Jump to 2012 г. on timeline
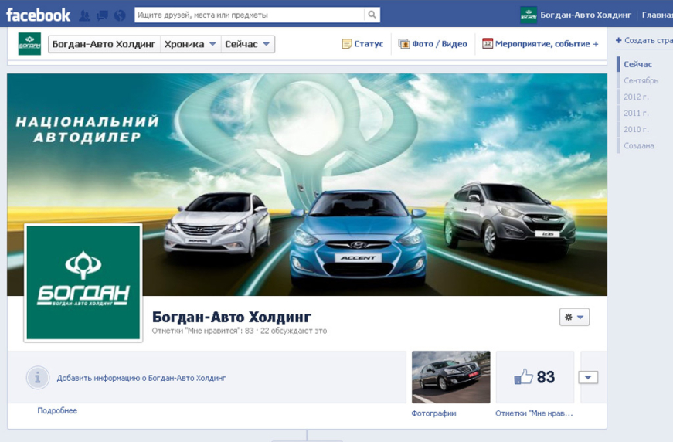Image resolution: width=673 pixels, height=442 pixels. click(636, 97)
